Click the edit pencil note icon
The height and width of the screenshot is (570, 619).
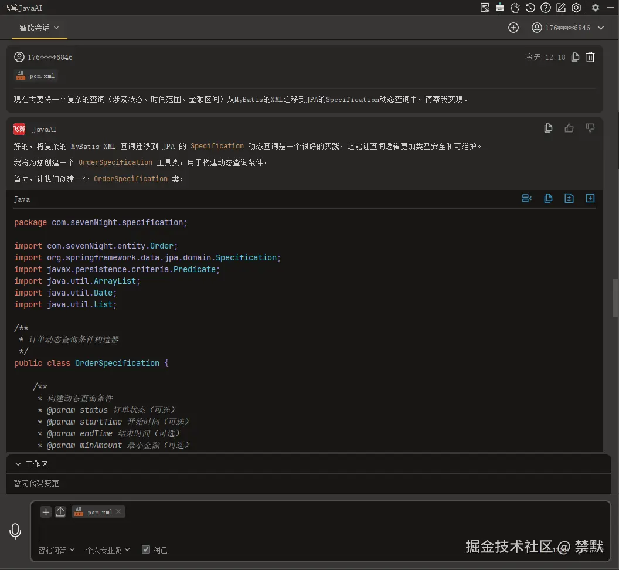561,8
